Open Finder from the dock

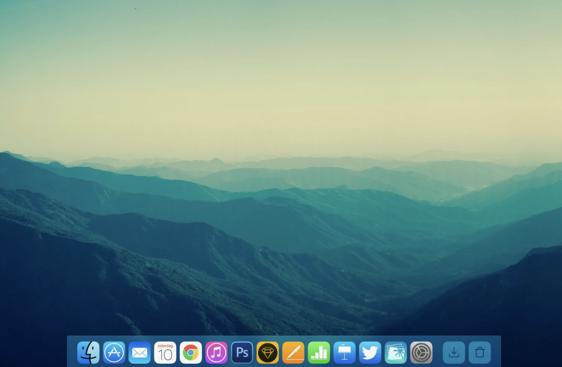pyautogui.click(x=88, y=352)
